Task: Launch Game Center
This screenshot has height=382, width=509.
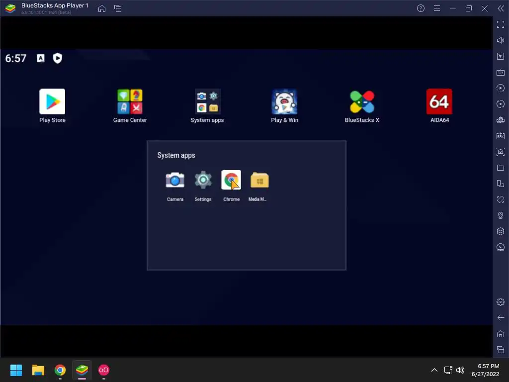Action: tap(130, 101)
